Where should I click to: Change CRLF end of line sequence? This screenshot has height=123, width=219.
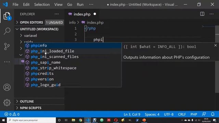pyautogui.click(x=182, y=114)
